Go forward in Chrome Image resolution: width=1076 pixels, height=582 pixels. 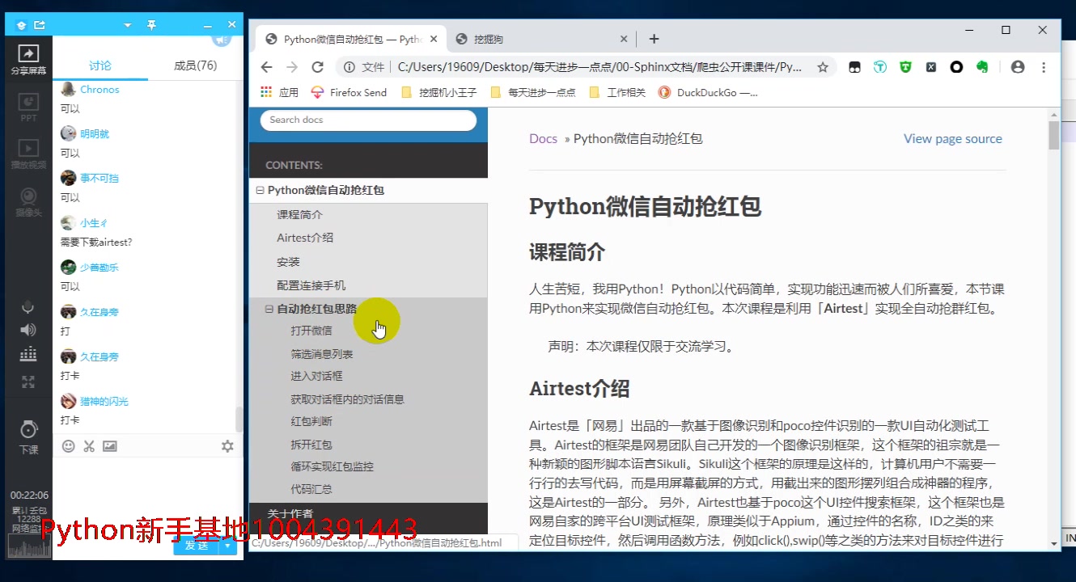pos(292,67)
